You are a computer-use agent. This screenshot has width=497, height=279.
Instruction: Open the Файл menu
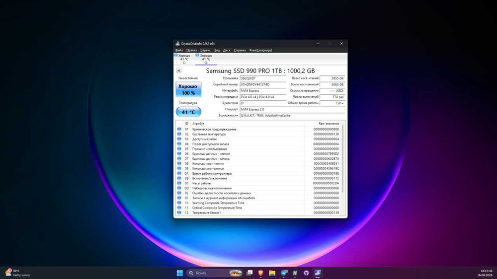point(179,50)
